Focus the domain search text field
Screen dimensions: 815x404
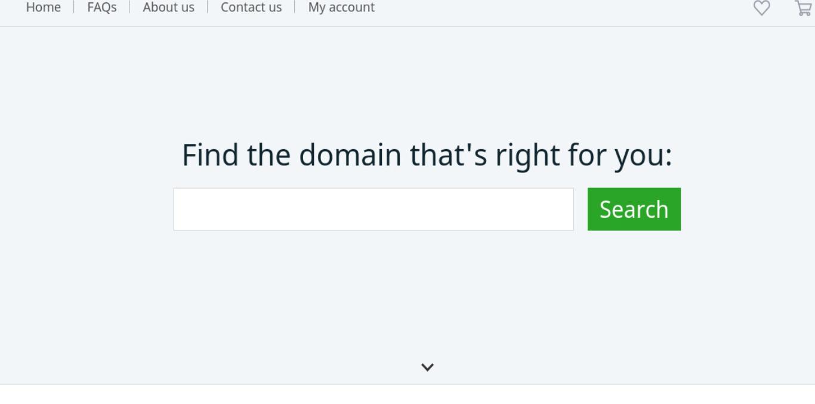click(x=373, y=209)
